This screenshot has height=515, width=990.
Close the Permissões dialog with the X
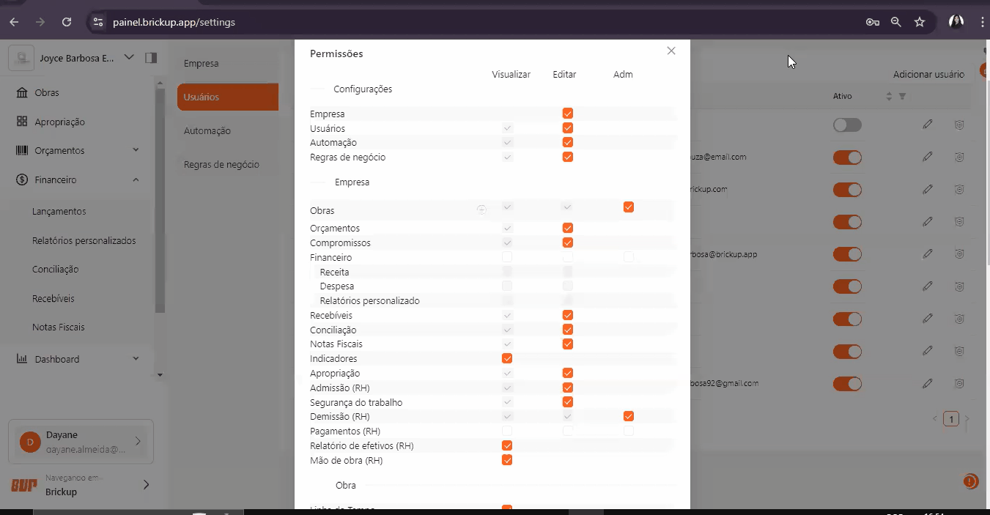pyautogui.click(x=671, y=51)
